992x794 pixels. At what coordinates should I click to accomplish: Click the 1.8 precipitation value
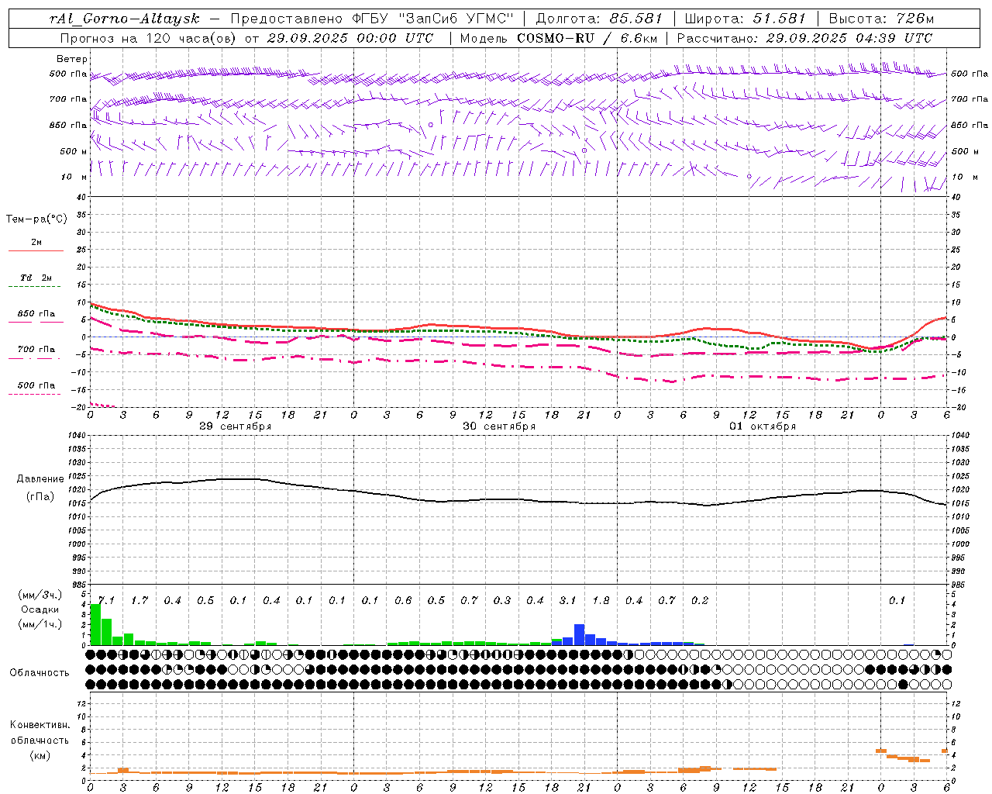tap(601, 600)
